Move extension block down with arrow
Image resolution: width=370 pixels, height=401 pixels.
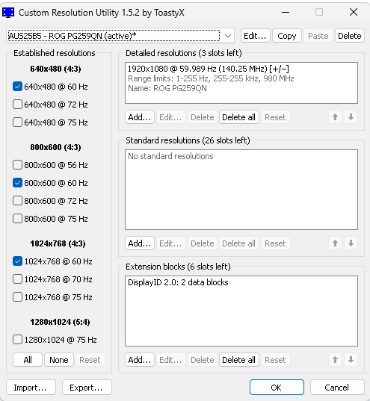click(351, 360)
